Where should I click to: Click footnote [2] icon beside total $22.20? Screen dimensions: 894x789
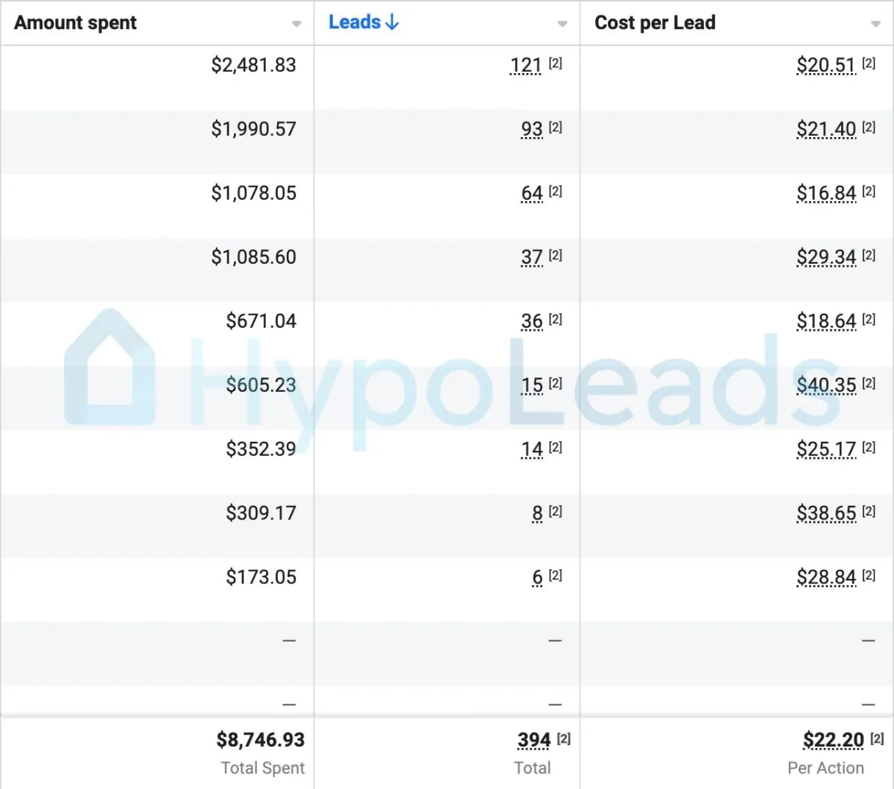877,739
